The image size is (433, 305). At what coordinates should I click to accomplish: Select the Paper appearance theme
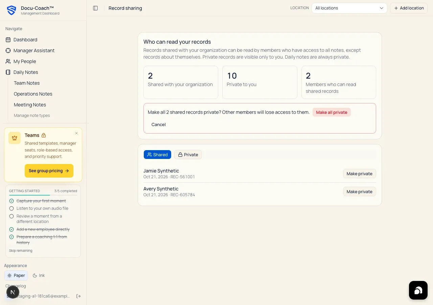[x=16, y=276]
